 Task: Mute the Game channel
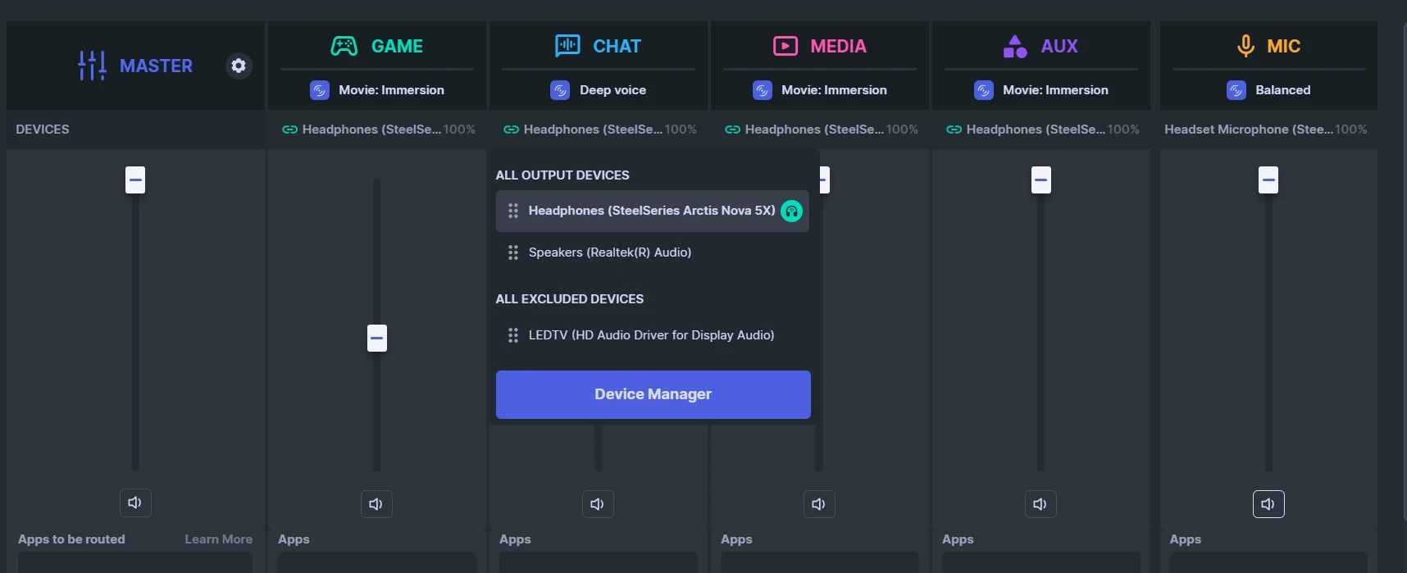click(376, 504)
